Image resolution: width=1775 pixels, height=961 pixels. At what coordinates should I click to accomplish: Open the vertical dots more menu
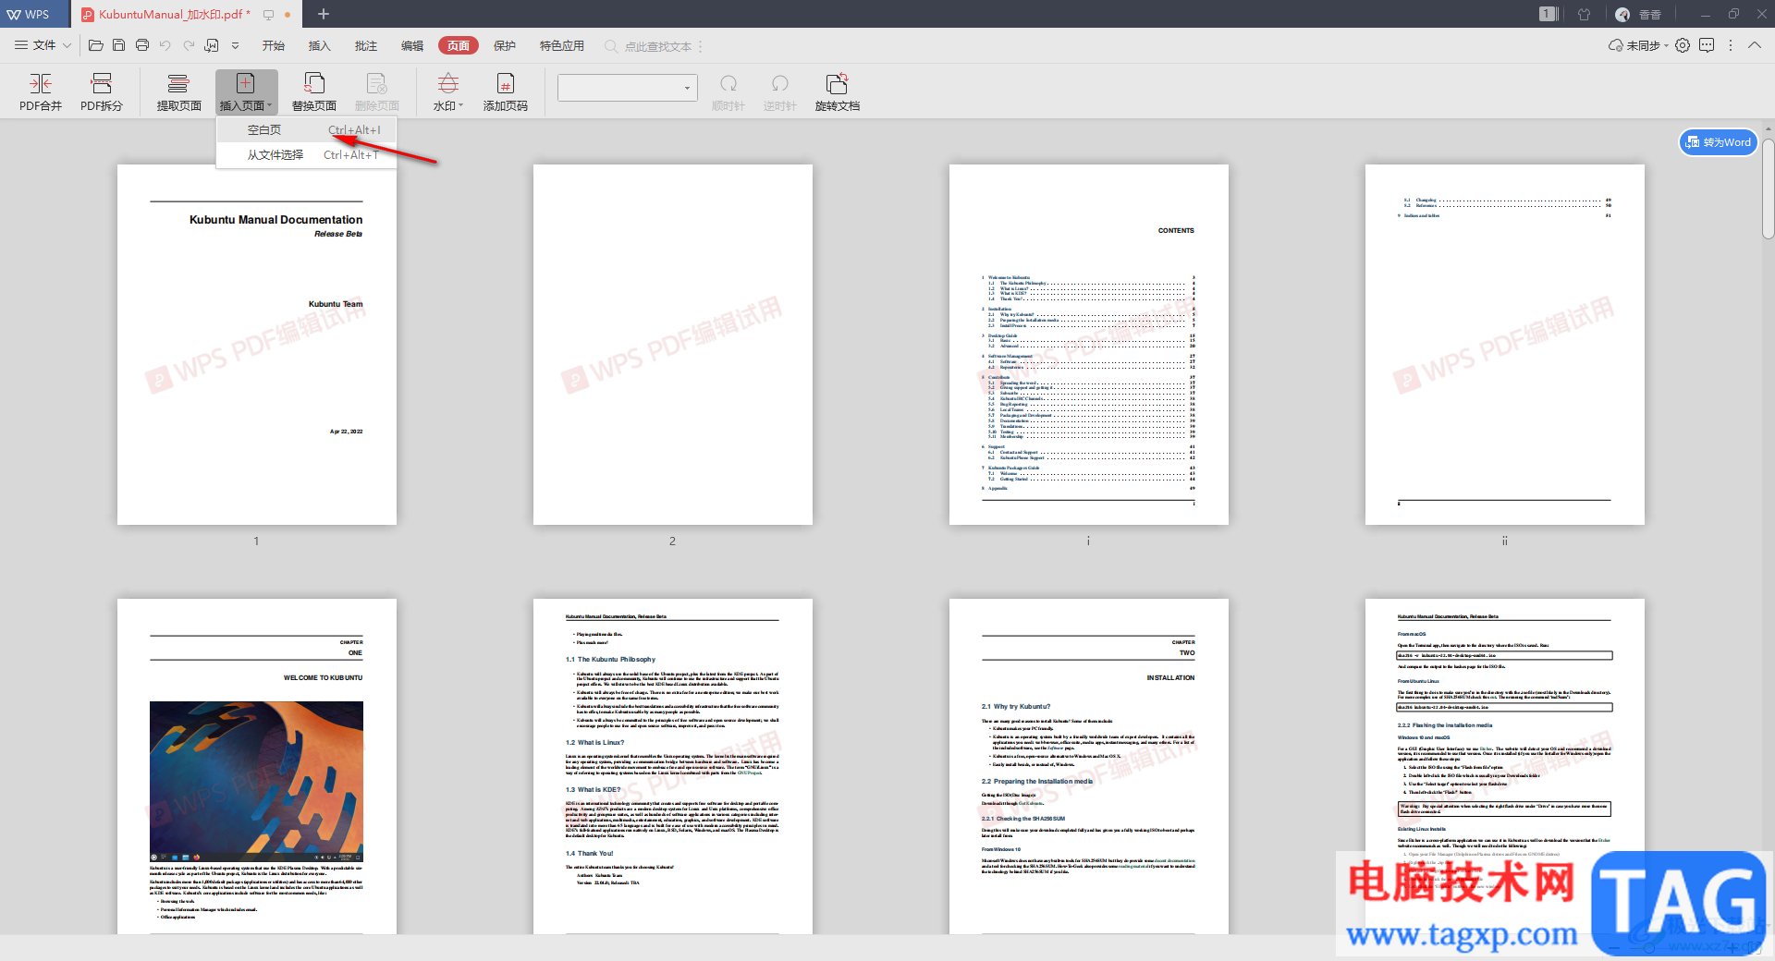(x=1731, y=45)
